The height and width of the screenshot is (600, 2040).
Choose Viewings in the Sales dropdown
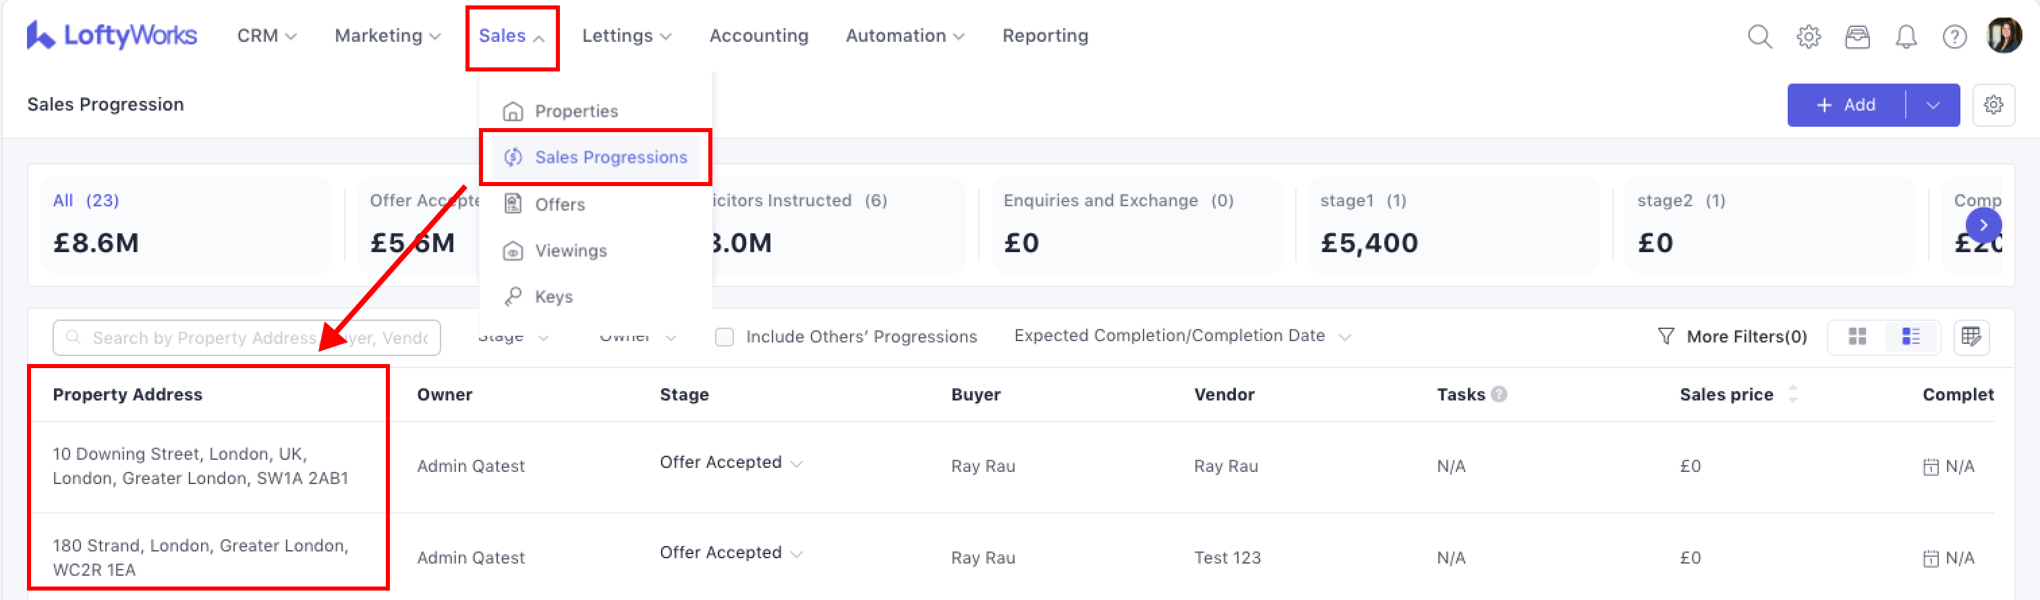(x=570, y=251)
